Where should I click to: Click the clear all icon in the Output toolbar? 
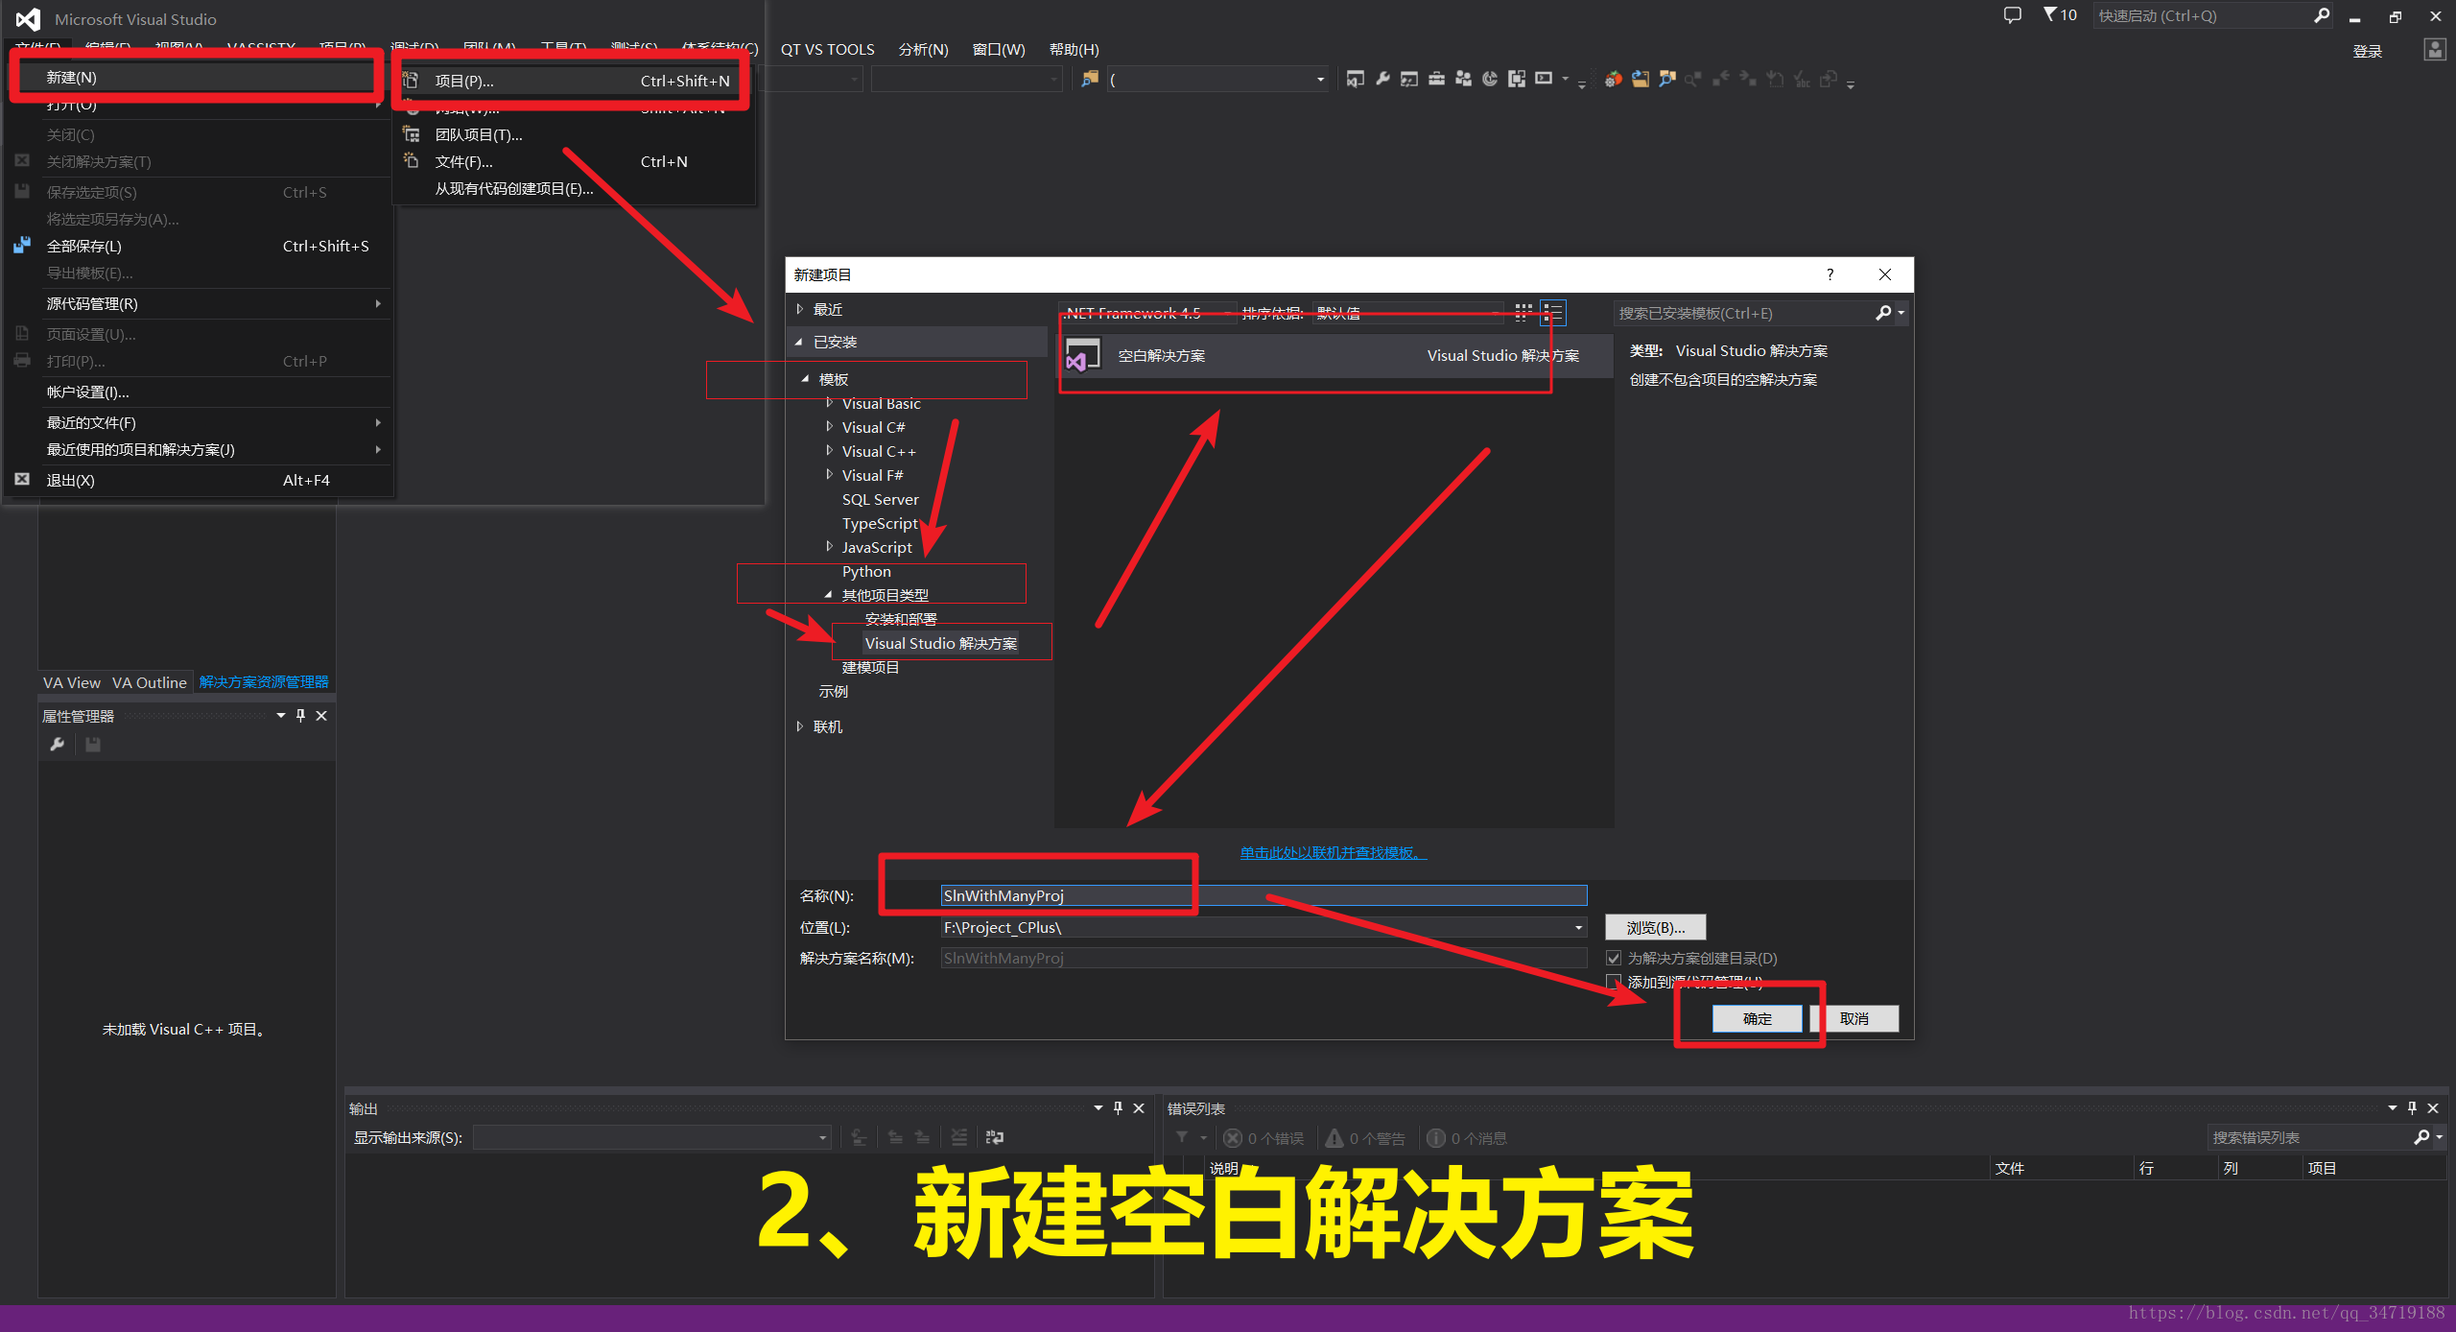(958, 1137)
